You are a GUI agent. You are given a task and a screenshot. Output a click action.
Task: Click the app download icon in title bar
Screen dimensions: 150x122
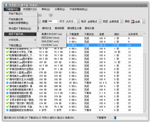[x=6, y=5]
